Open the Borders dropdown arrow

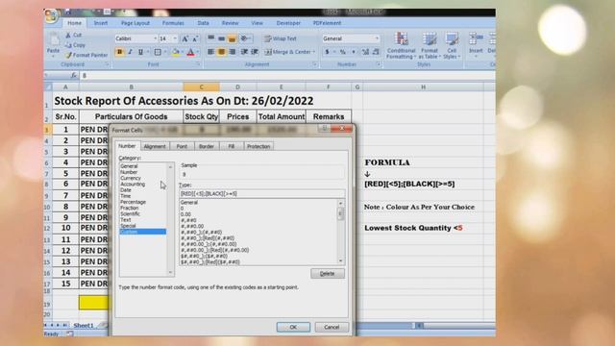[x=165, y=52]
